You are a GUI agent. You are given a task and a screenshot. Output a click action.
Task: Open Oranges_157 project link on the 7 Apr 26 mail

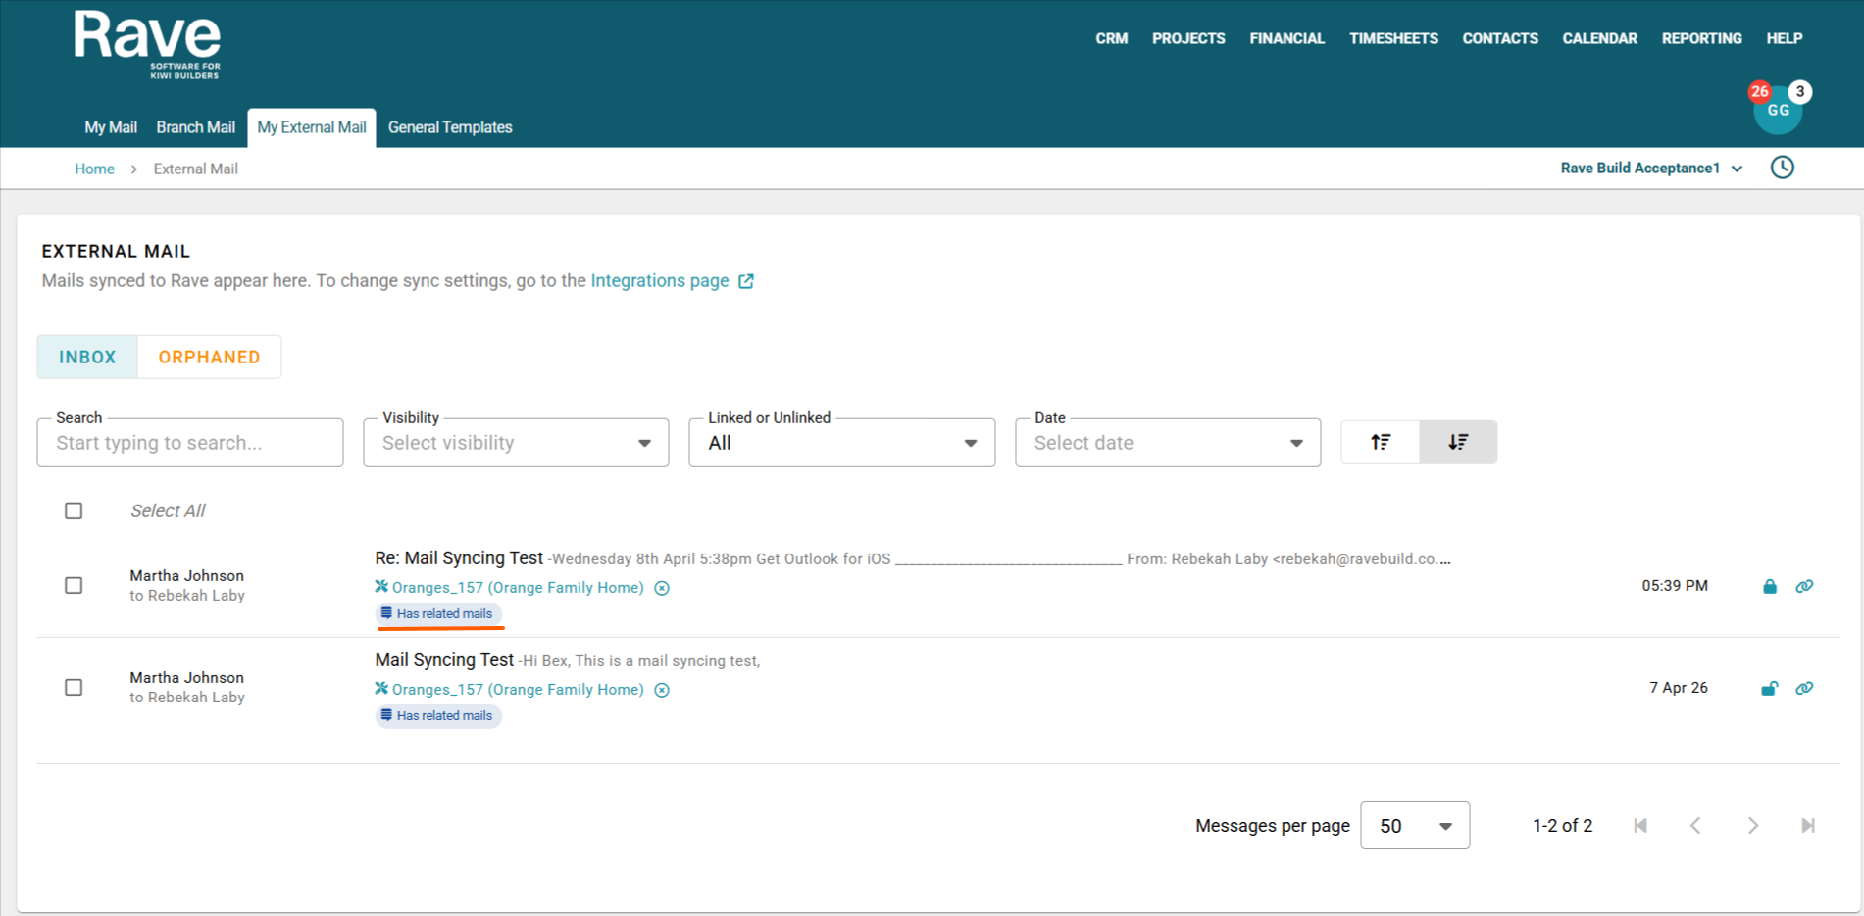coord(518,690)
